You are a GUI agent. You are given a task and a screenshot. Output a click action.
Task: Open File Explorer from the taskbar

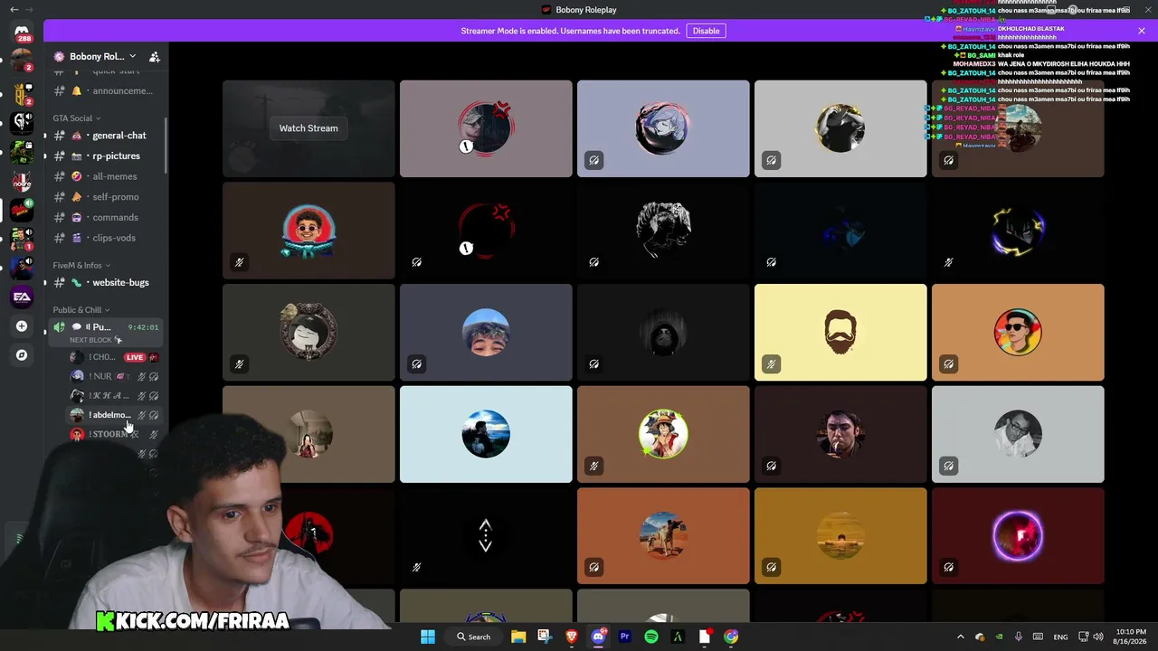pyautogui.click(x=518, y=637)
